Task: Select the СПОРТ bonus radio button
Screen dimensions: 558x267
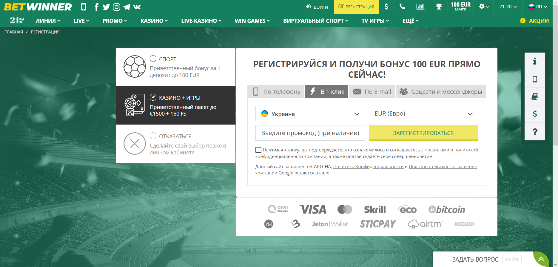Action: (x=153, y=59)
